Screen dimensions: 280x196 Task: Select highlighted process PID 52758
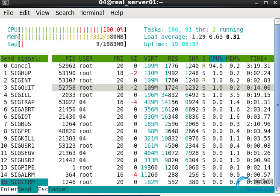pos(163,88)
